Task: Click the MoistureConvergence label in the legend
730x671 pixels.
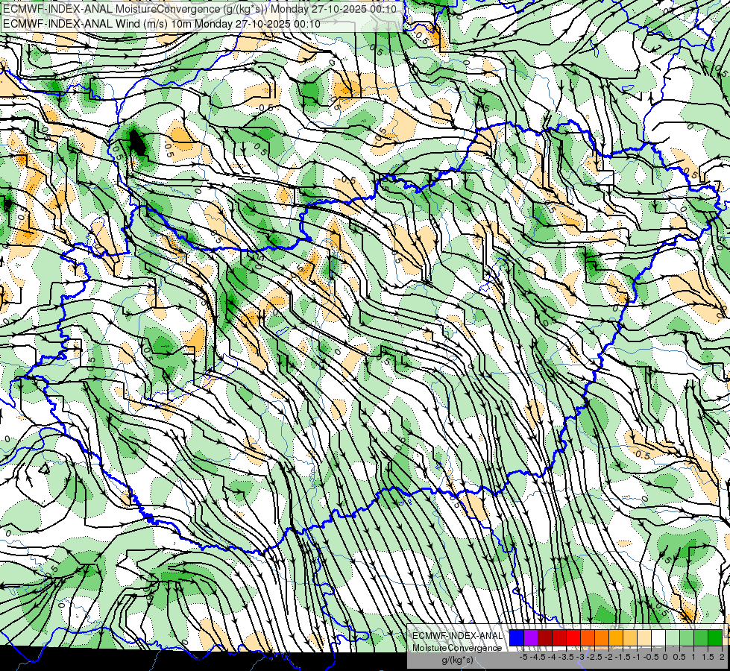Action: pyautogui.click(x=457, y=648)
